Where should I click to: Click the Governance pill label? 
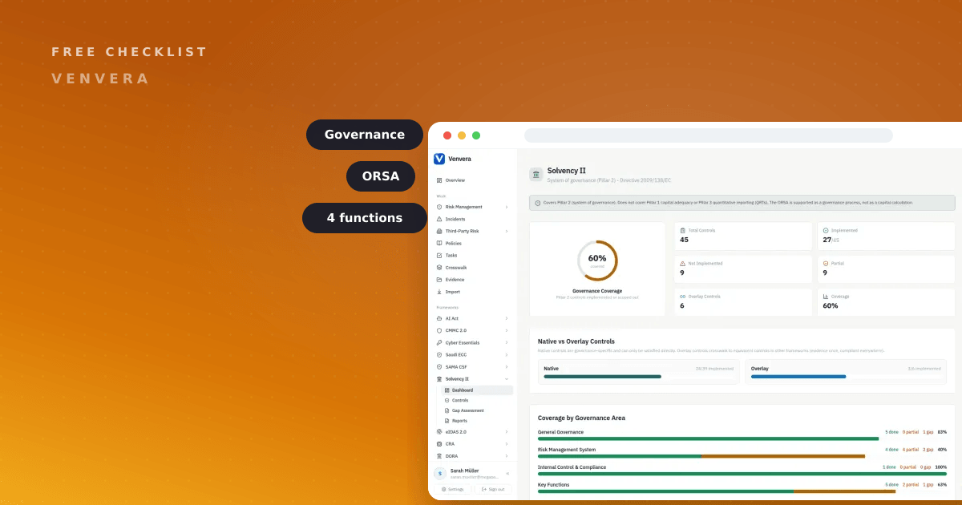[x=365, y=135]
